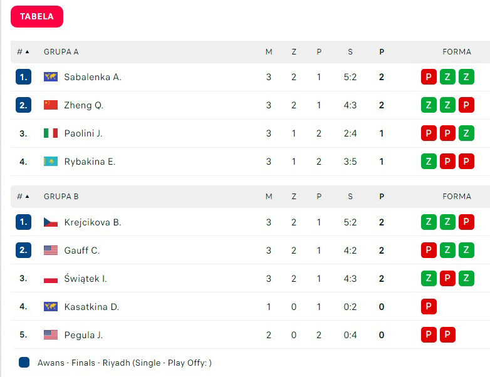
Task: Click Kazakhstan flag beside Rybakina E.
Action: coord(51,162)
